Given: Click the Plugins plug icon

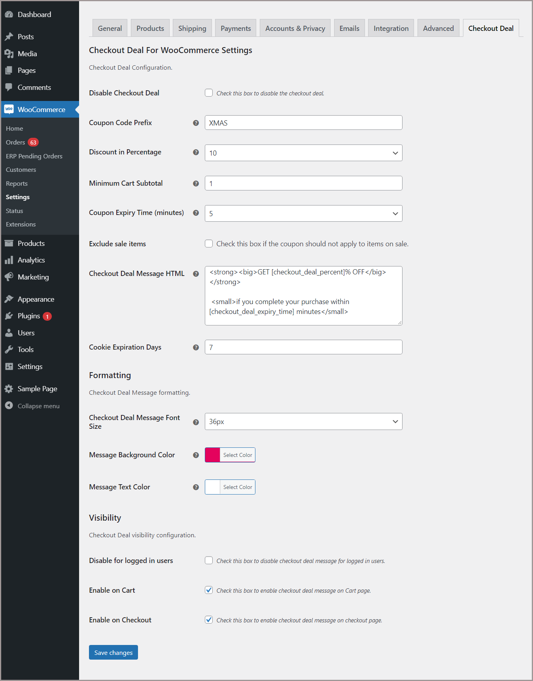Looking at the screenshot, I should 9,316.
